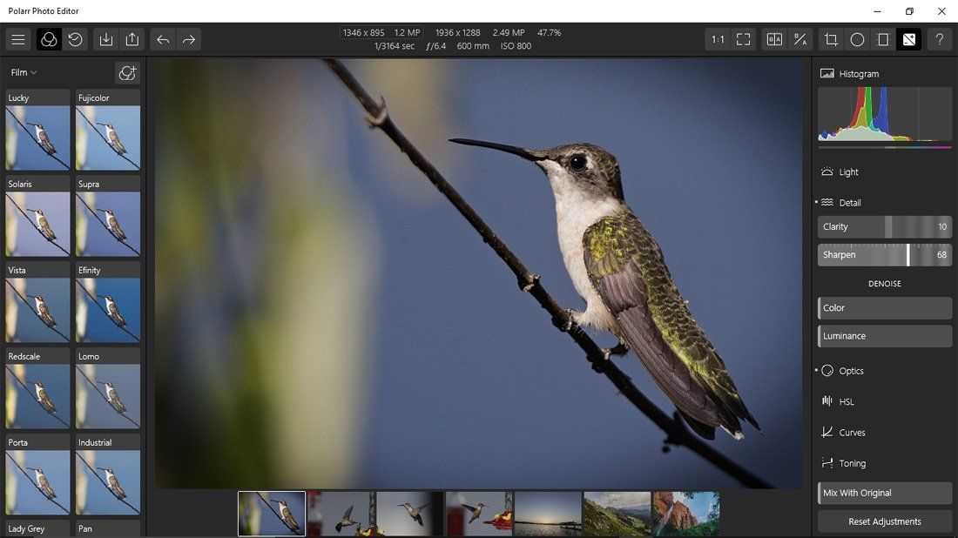Toggle the adjustments panel icon
The image size is (958, 538).
909,40
